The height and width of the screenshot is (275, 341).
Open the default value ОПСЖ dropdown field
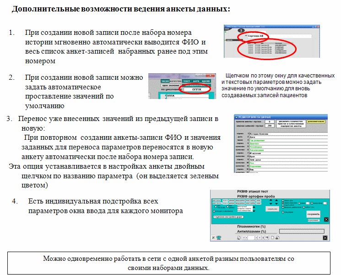click(195, 89)
